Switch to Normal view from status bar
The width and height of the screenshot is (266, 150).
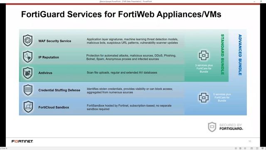(x=252, y=148)
